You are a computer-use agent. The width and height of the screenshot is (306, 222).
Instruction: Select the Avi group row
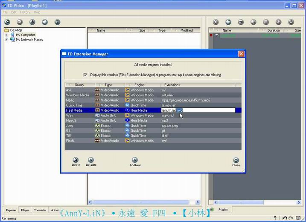click(x=153, y=90)
